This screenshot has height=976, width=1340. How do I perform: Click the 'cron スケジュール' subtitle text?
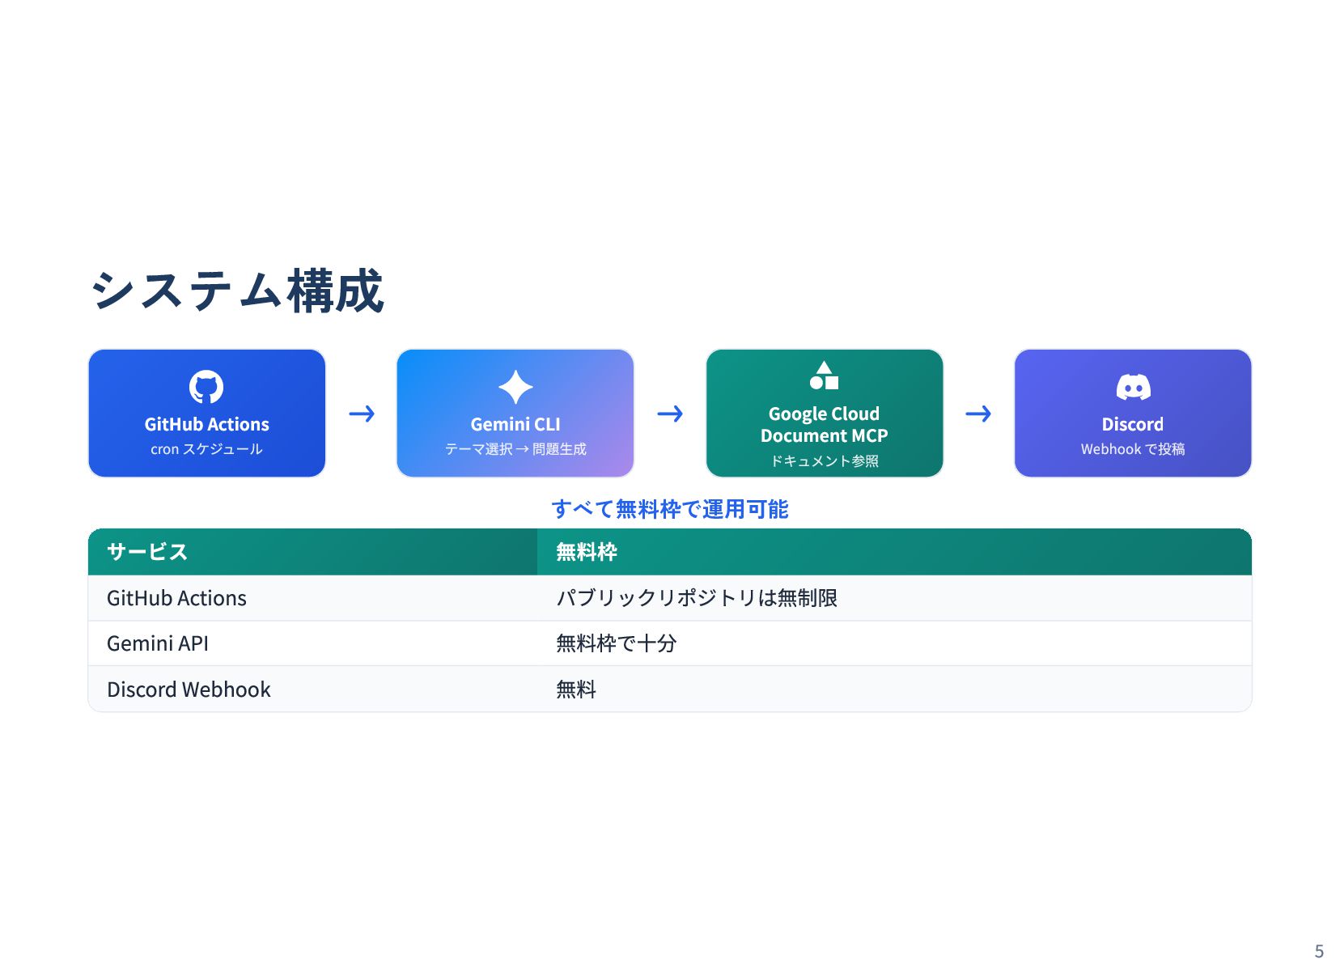coord(206,449)
